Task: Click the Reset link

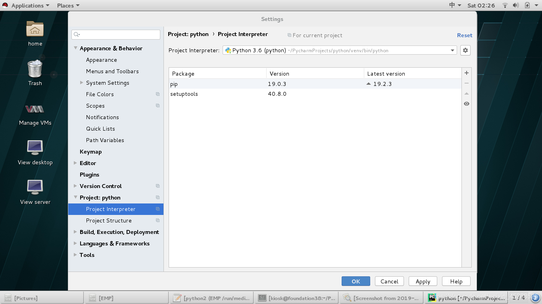Action: [465, 35]
